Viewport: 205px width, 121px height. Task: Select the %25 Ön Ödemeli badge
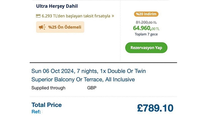click(x=60, y=27)
